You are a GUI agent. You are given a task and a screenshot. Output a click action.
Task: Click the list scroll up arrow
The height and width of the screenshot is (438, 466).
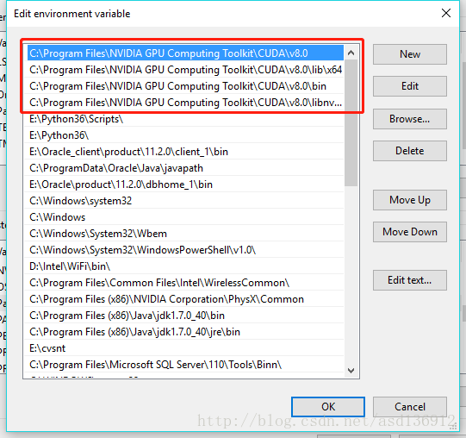(x=351, y=53)
